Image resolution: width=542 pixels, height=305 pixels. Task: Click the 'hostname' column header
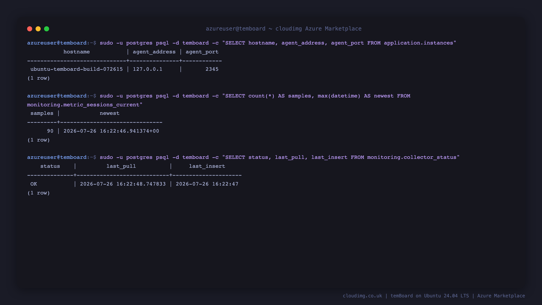(77, 52)
